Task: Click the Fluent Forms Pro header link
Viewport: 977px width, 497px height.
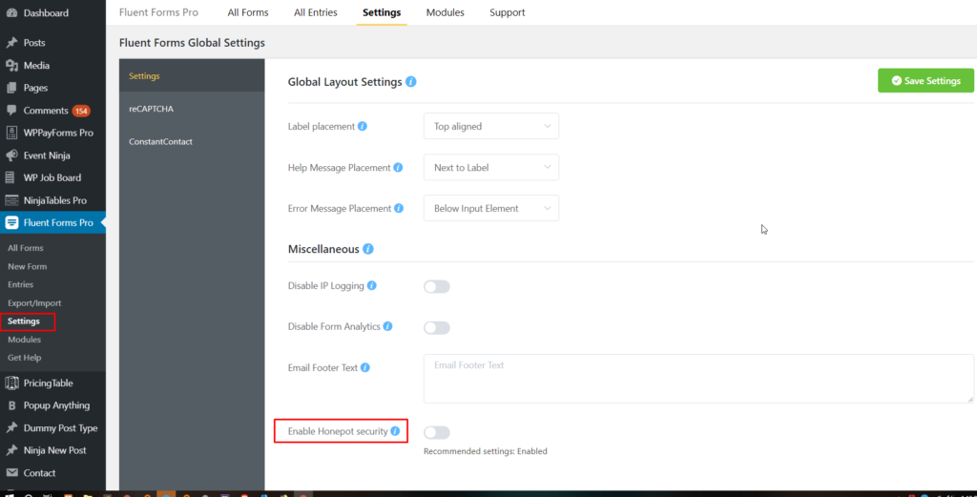Action: pyautogui.click(x=159, y=12)
